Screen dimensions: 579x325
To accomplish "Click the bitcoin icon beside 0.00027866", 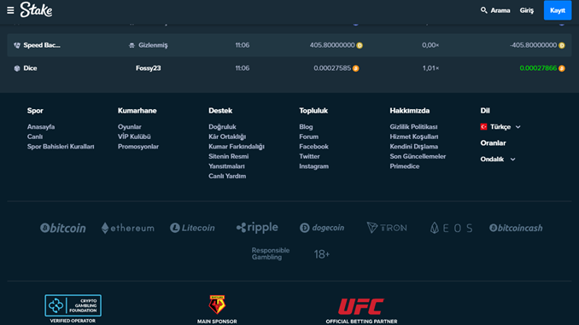I will (562, 68).
